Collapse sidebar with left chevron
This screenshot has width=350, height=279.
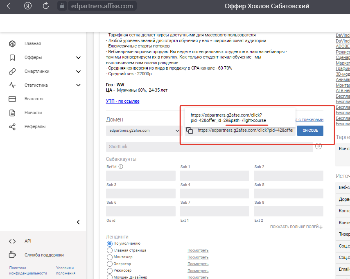[78, 222]
